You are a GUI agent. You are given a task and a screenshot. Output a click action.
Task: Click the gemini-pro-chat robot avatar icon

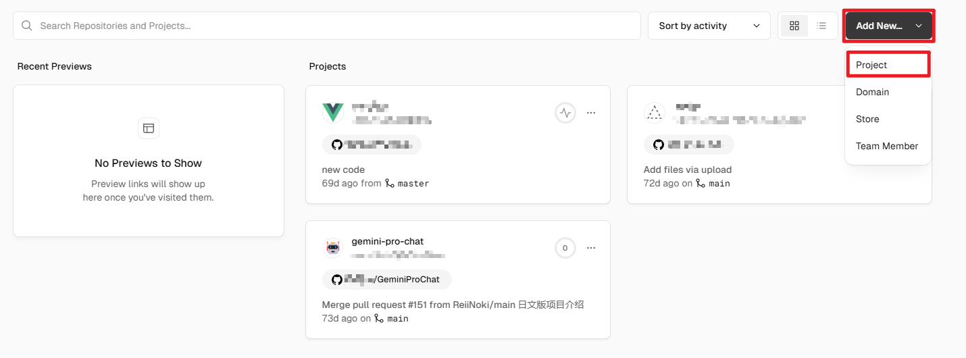click(x=333, y=248)
